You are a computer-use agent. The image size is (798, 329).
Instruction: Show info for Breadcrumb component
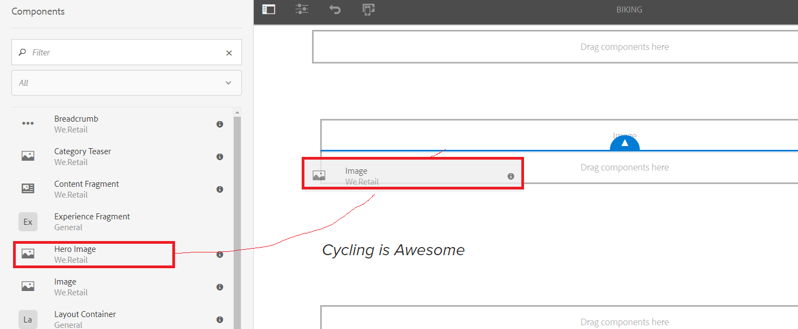coord(220,124)
